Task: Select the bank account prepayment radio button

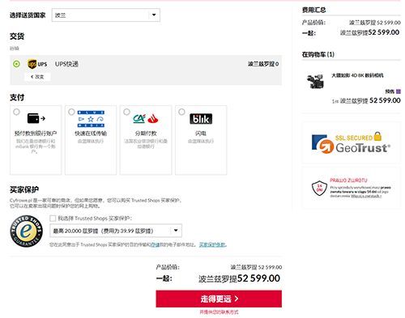Action: pyautogui.click(x=16, y=112)
